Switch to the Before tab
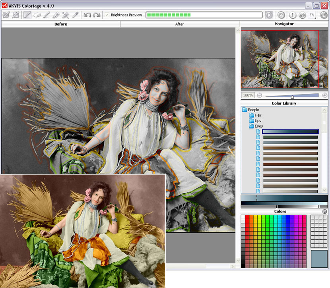 click(61, 24)
